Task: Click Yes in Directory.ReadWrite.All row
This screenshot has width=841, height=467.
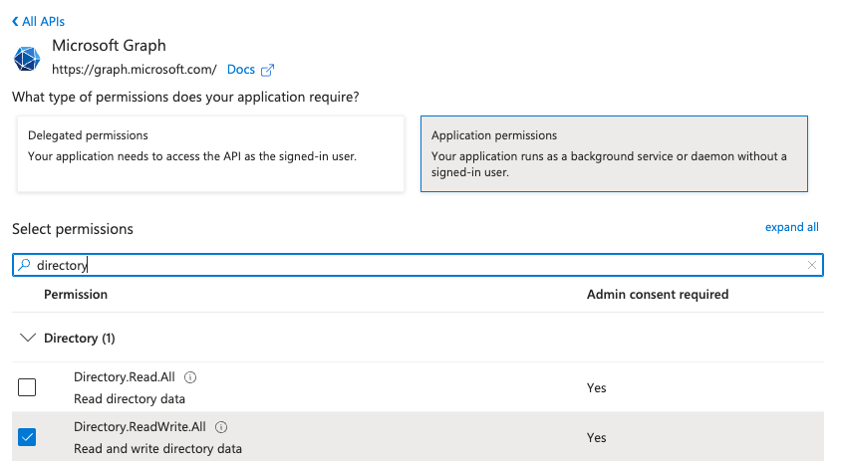Action: click(x=597, y=437)
